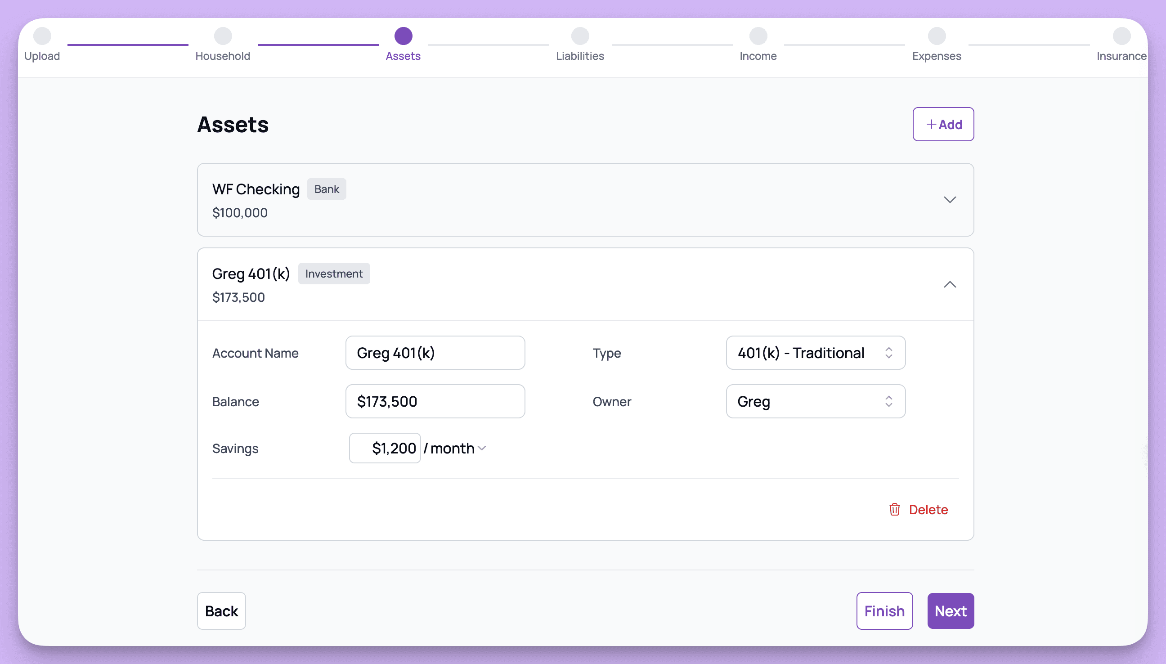Click the Expenses step circle
Screen dimensions: 1166x664
point(936,36)
